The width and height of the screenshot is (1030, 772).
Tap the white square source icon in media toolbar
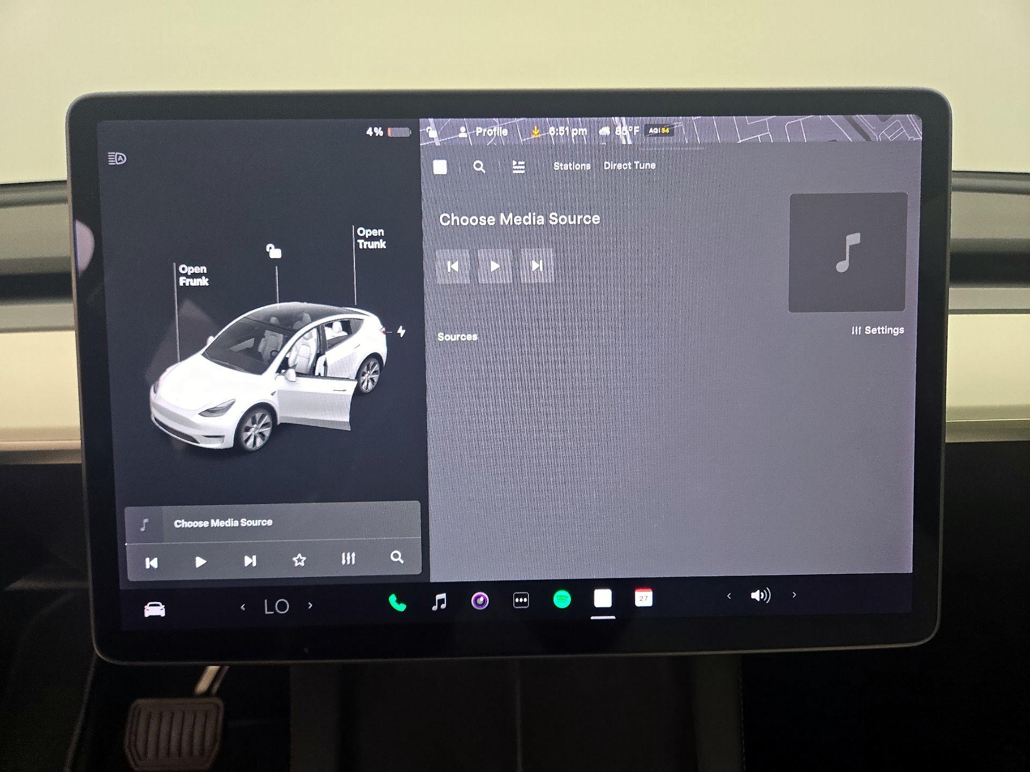pyautogui.click(x=440, y=167)
